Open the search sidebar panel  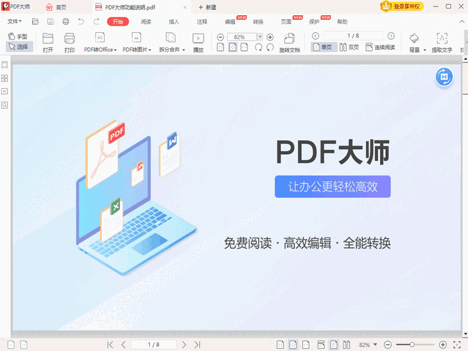point(5,105)
